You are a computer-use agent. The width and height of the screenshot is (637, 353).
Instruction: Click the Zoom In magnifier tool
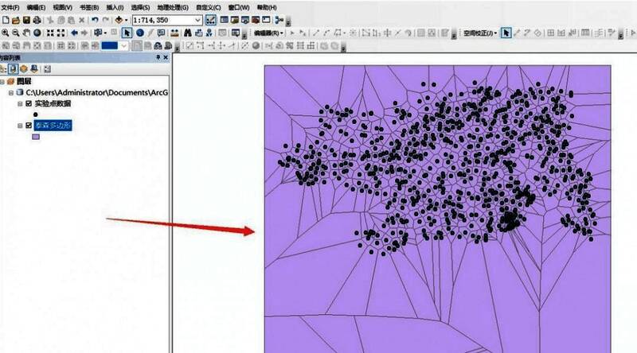(6, 33)
